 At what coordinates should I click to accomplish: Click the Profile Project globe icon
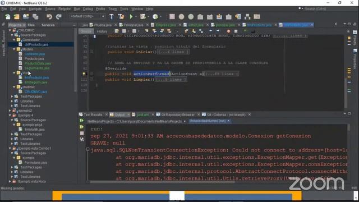[x=155, y=17]
